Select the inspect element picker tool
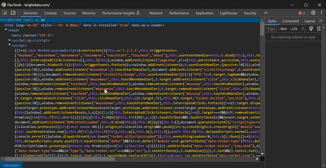Screen dimensions: 326x168 click(x=4, y=13)
